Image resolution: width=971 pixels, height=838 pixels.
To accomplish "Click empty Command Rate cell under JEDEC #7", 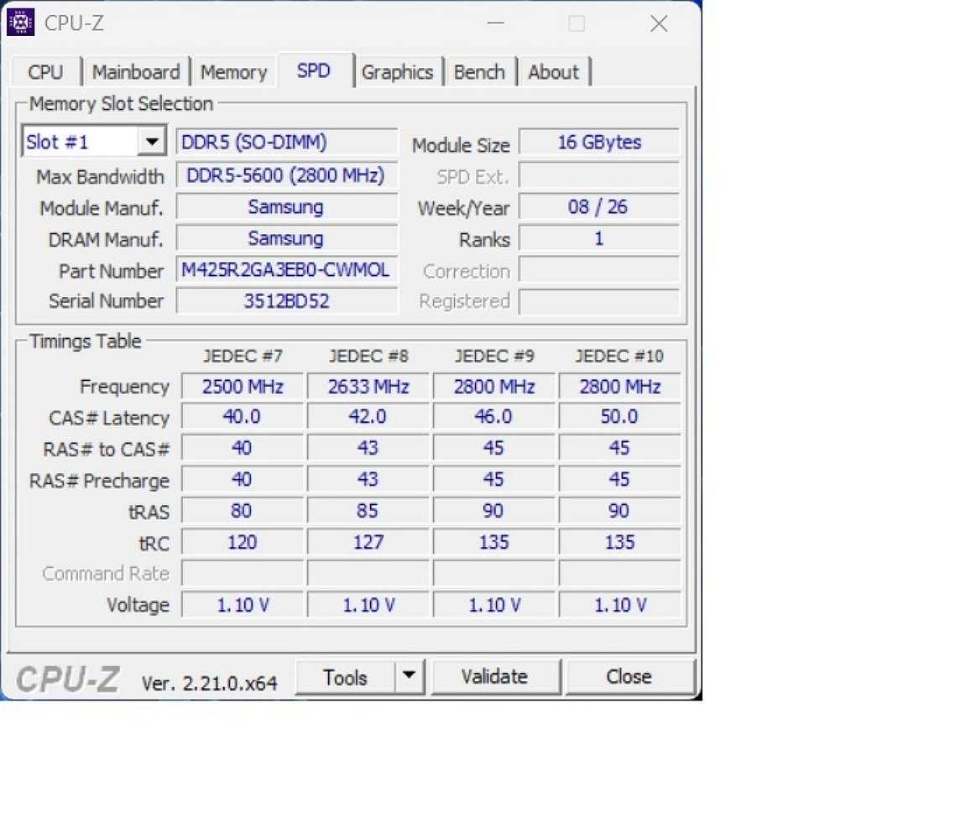I will (x=243, y=574).
